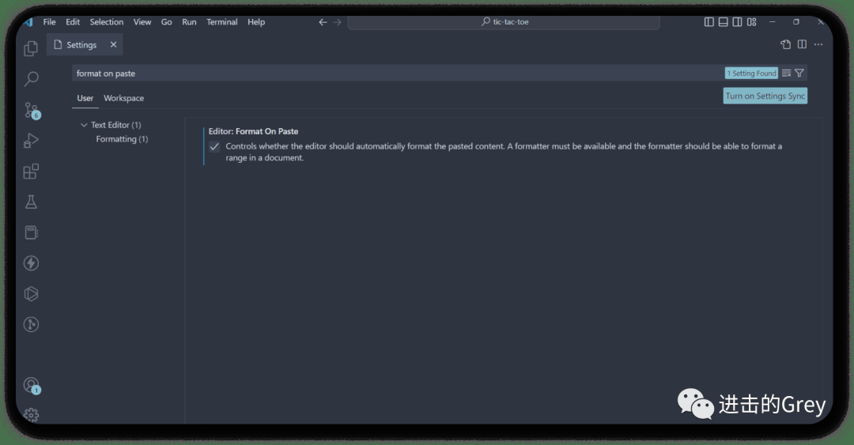Open Settings JSON file icon
854x445 pixels.
785,45
